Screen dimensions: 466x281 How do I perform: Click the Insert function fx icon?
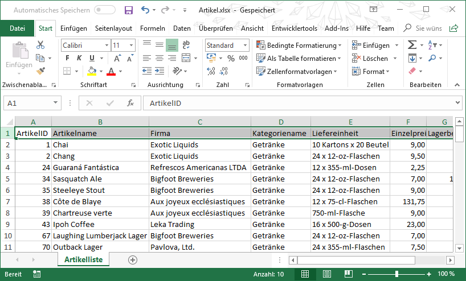click(130, 103)
